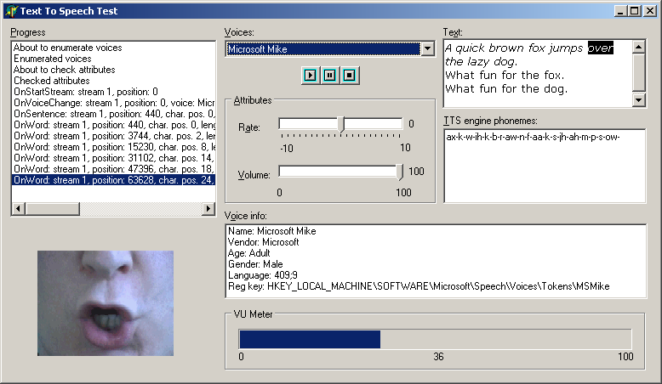The image size is (662, 384).
Task: Click the mouth animation image
Action: pos(106,303)
